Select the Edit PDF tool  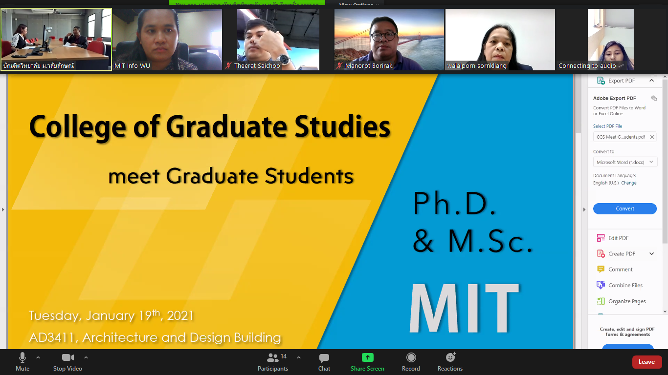[618, 238]
